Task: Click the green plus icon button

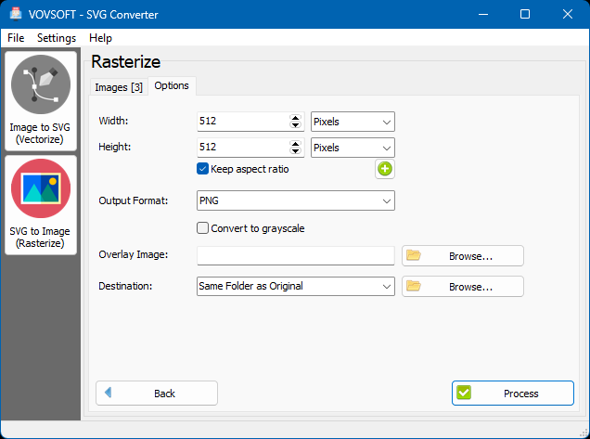Action: (385, 169)
